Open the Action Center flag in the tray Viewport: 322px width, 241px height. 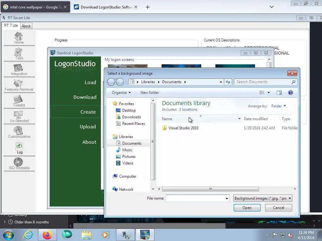[x=275, y=235]
